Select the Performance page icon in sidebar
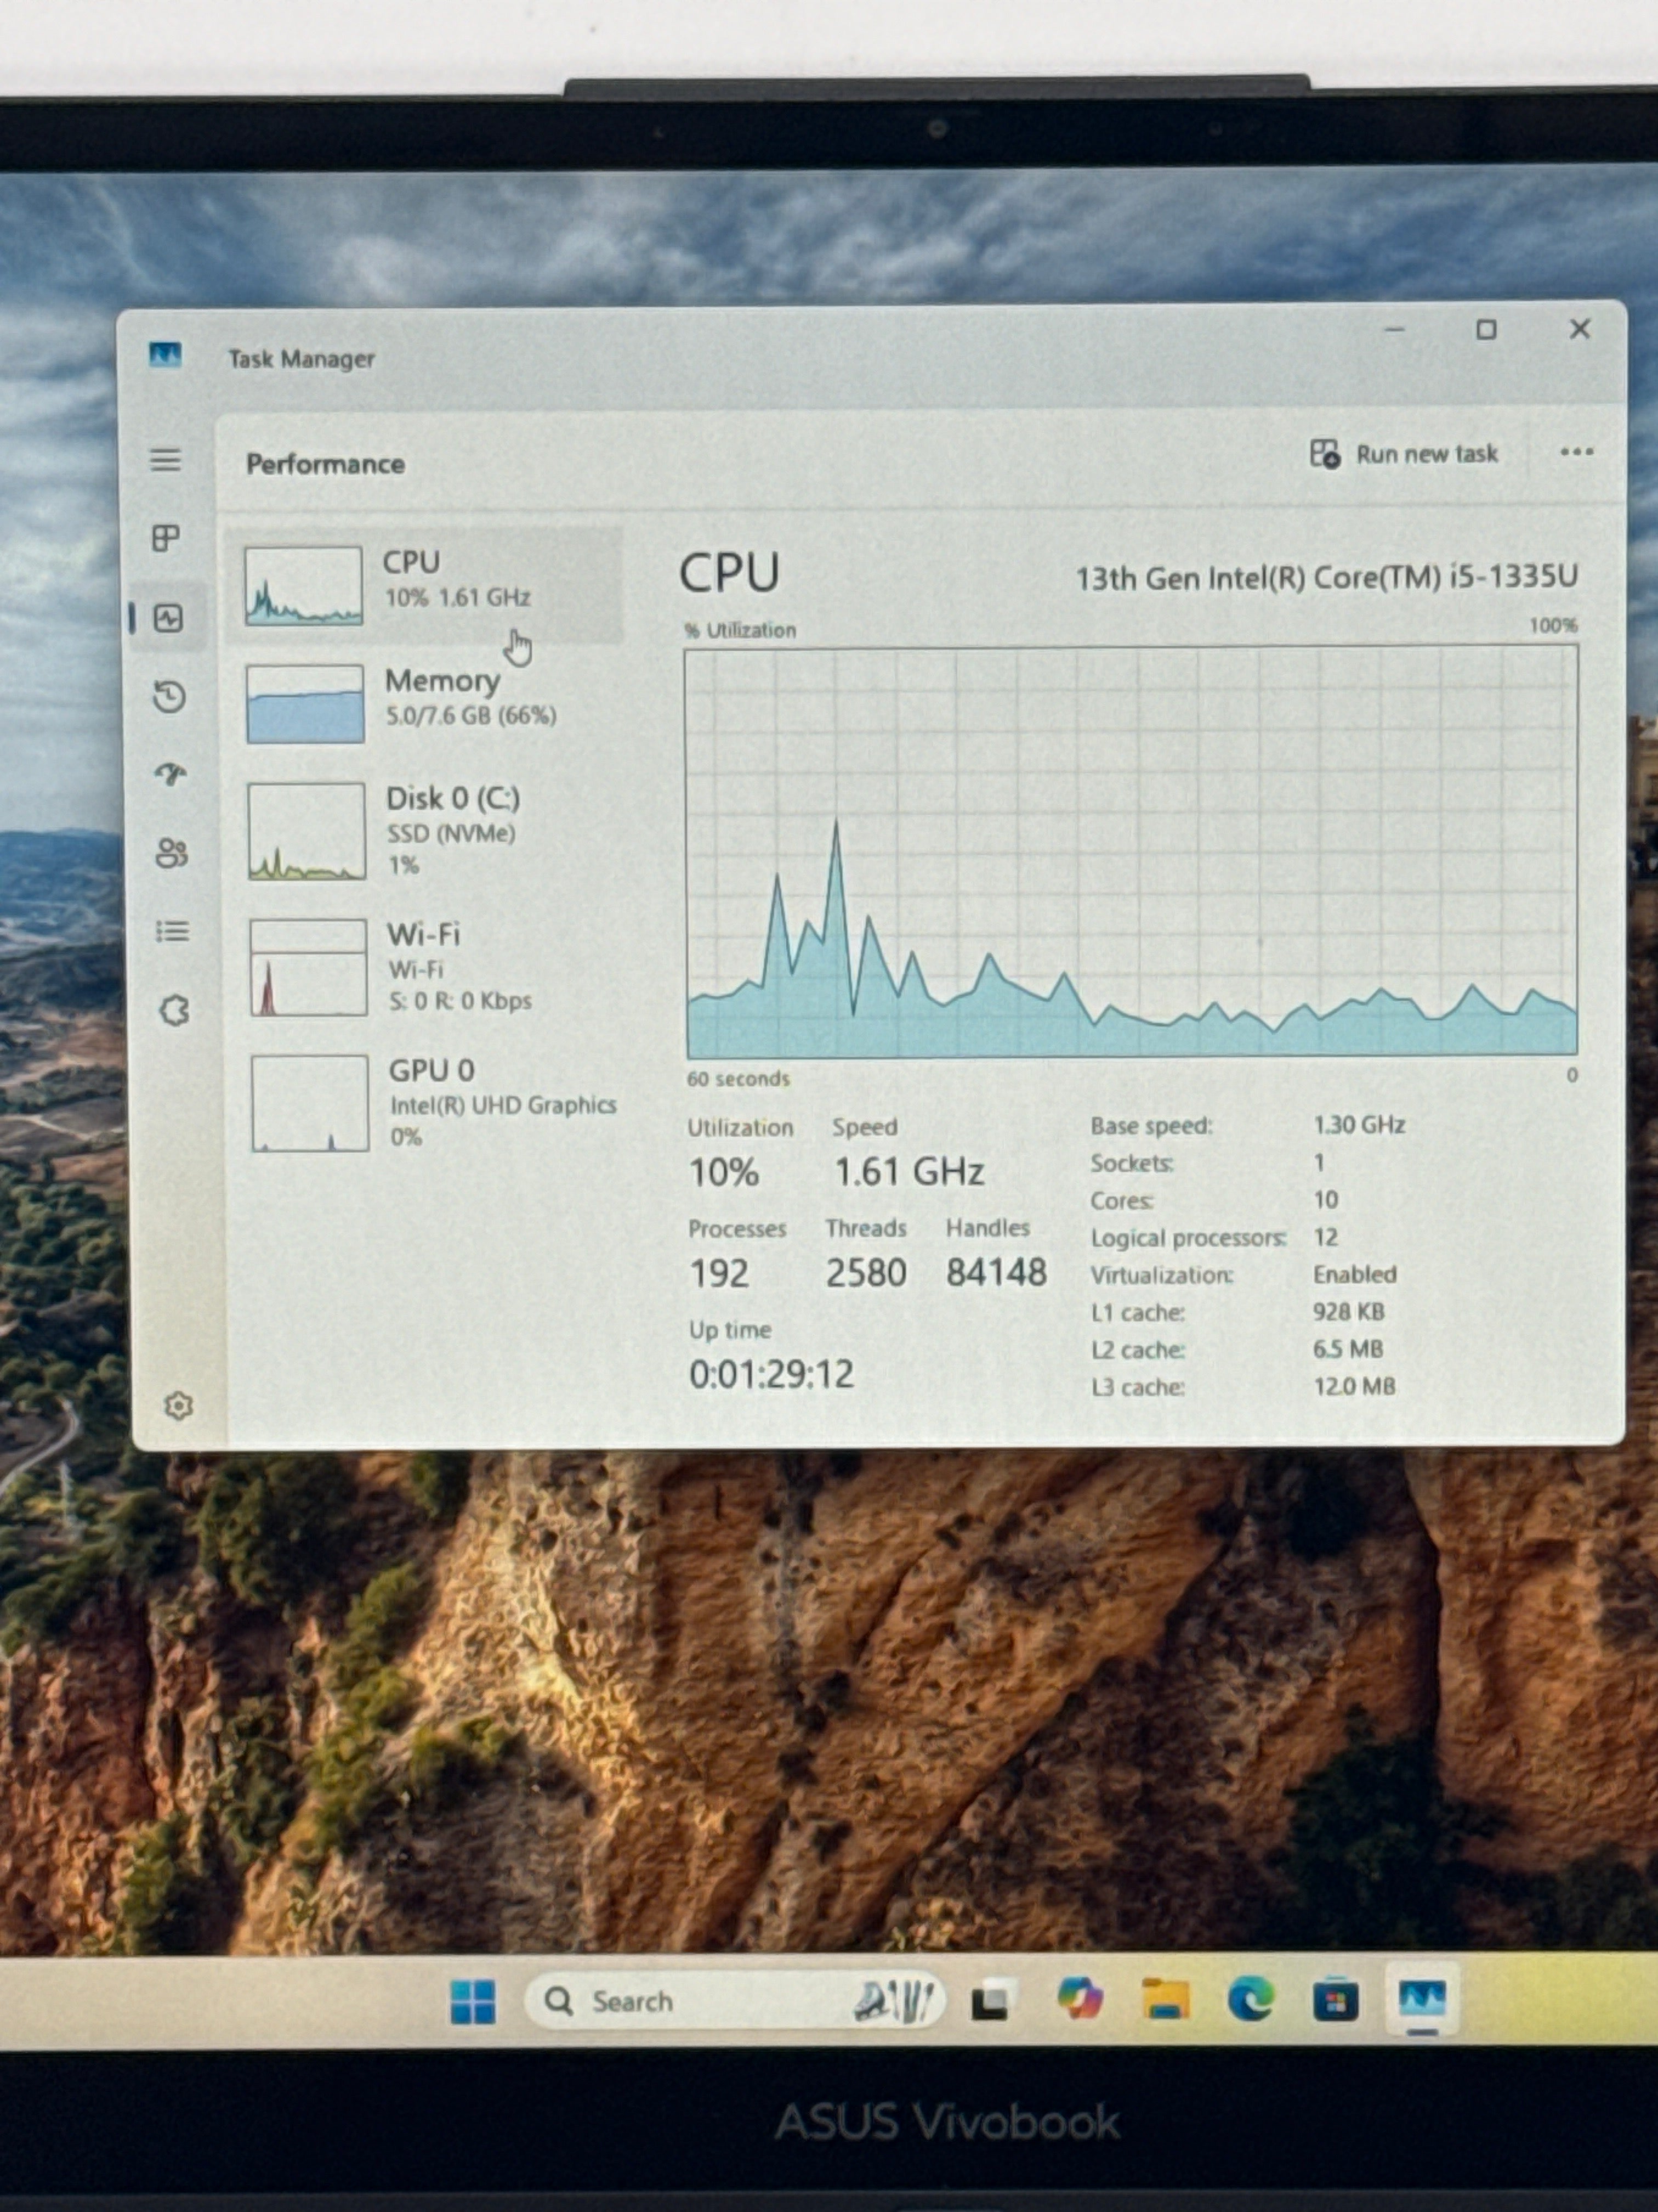 click(x=168, y=618)
